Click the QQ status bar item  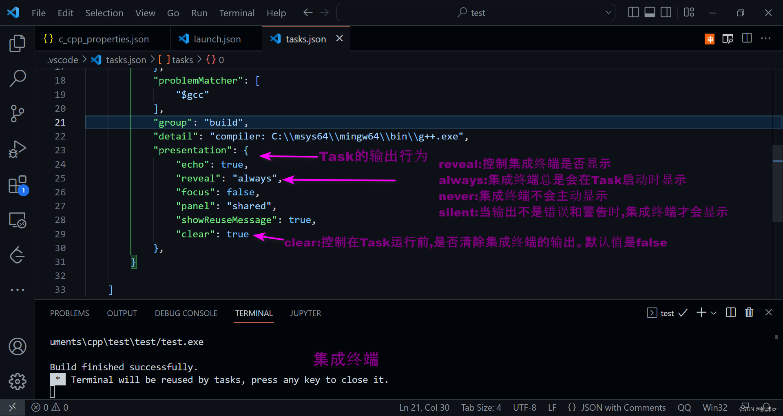(684, 407)
